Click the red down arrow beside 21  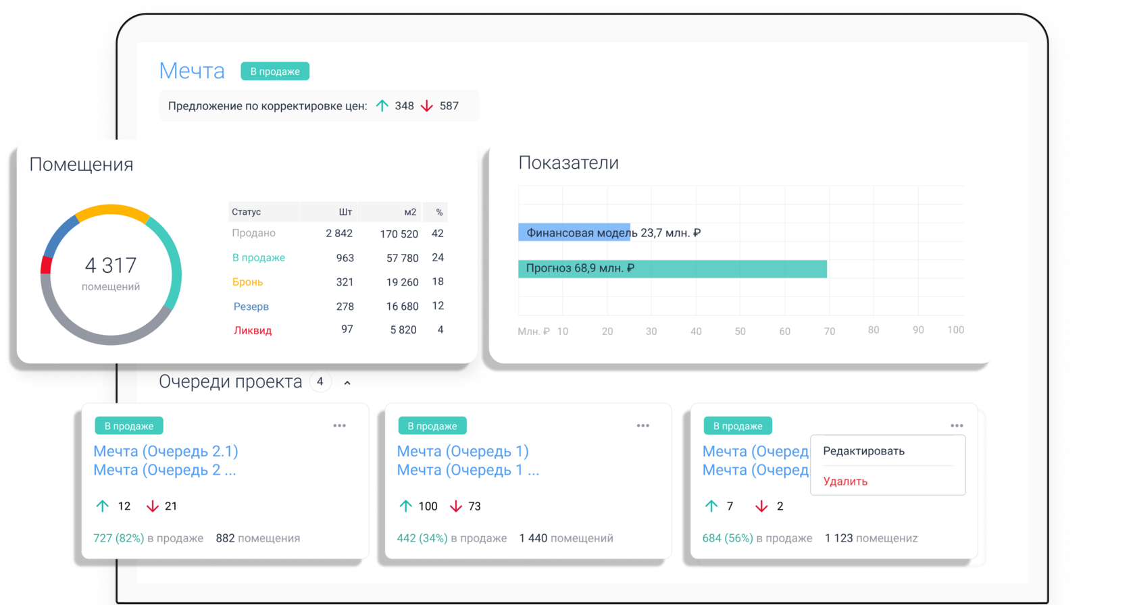(x=153, y=506)
